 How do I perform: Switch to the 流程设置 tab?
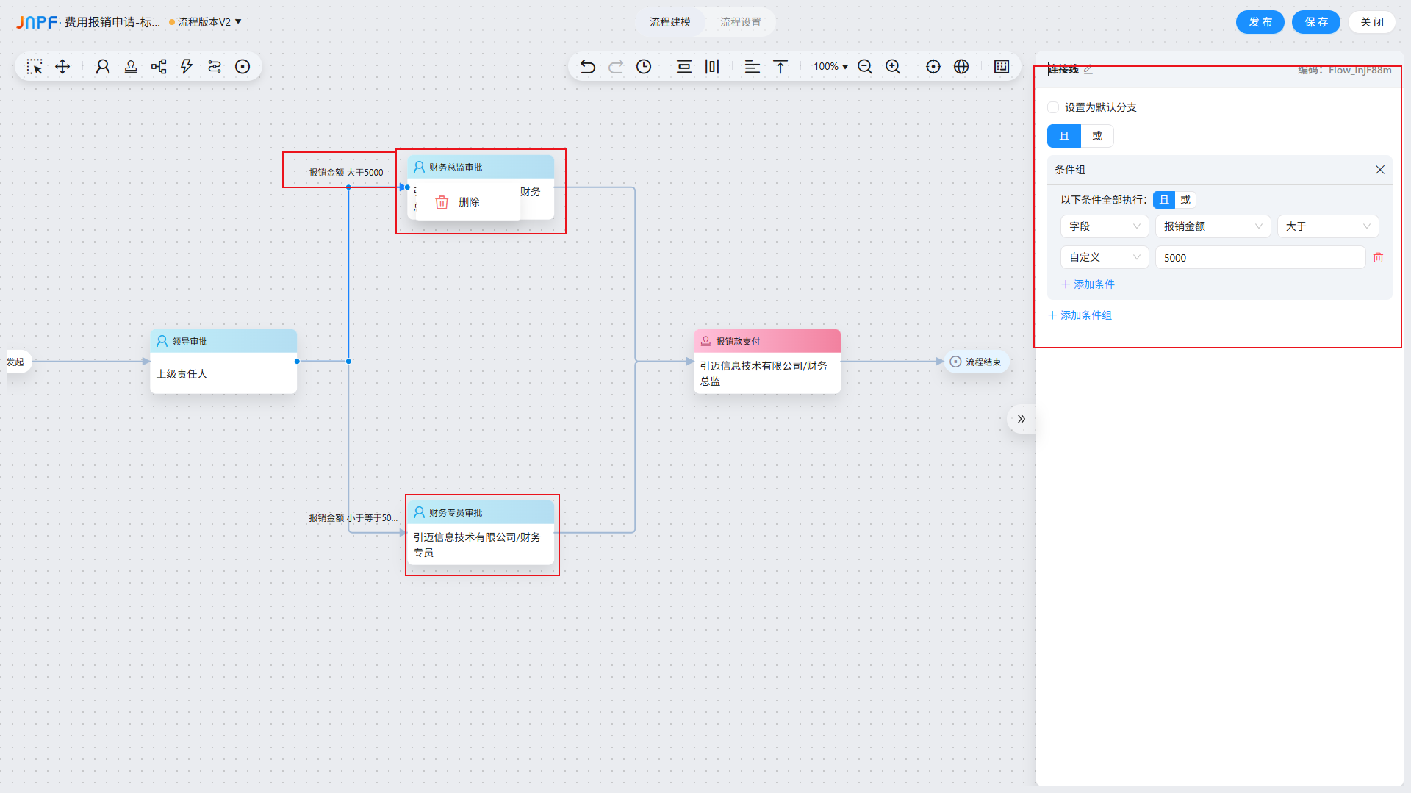740,22
